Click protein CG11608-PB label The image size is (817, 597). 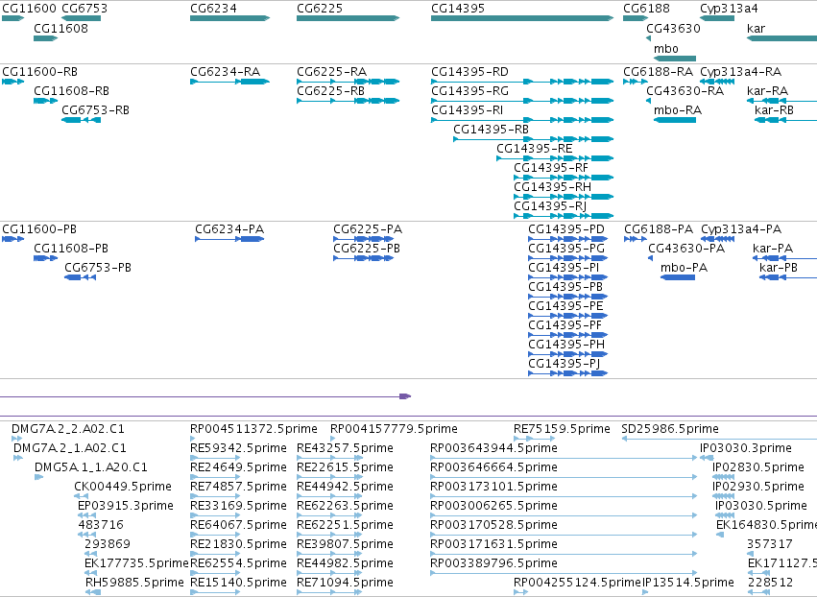[71, 249]
